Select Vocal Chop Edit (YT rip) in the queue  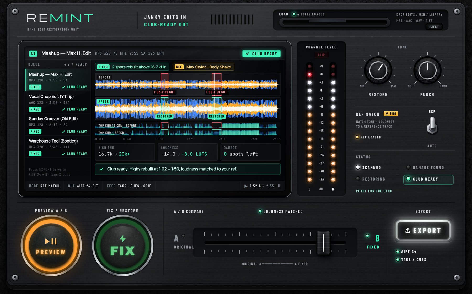[x=58, y=103]
